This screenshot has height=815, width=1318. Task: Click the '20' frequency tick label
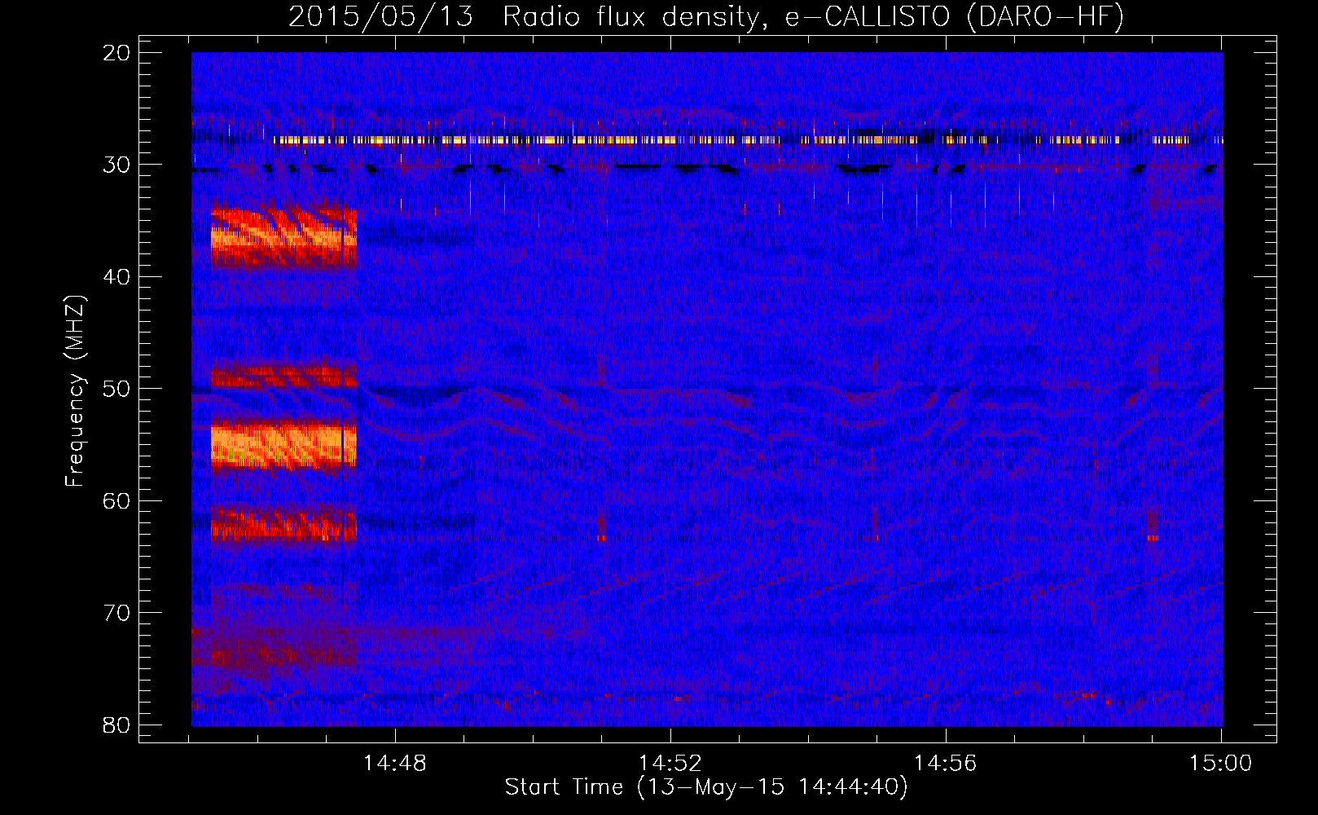point(117,52)
